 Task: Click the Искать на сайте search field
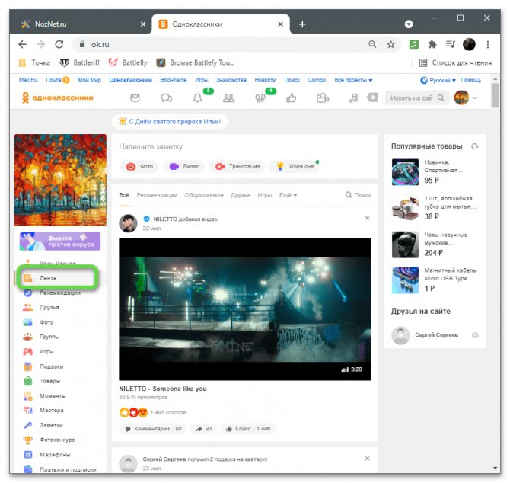417,98
